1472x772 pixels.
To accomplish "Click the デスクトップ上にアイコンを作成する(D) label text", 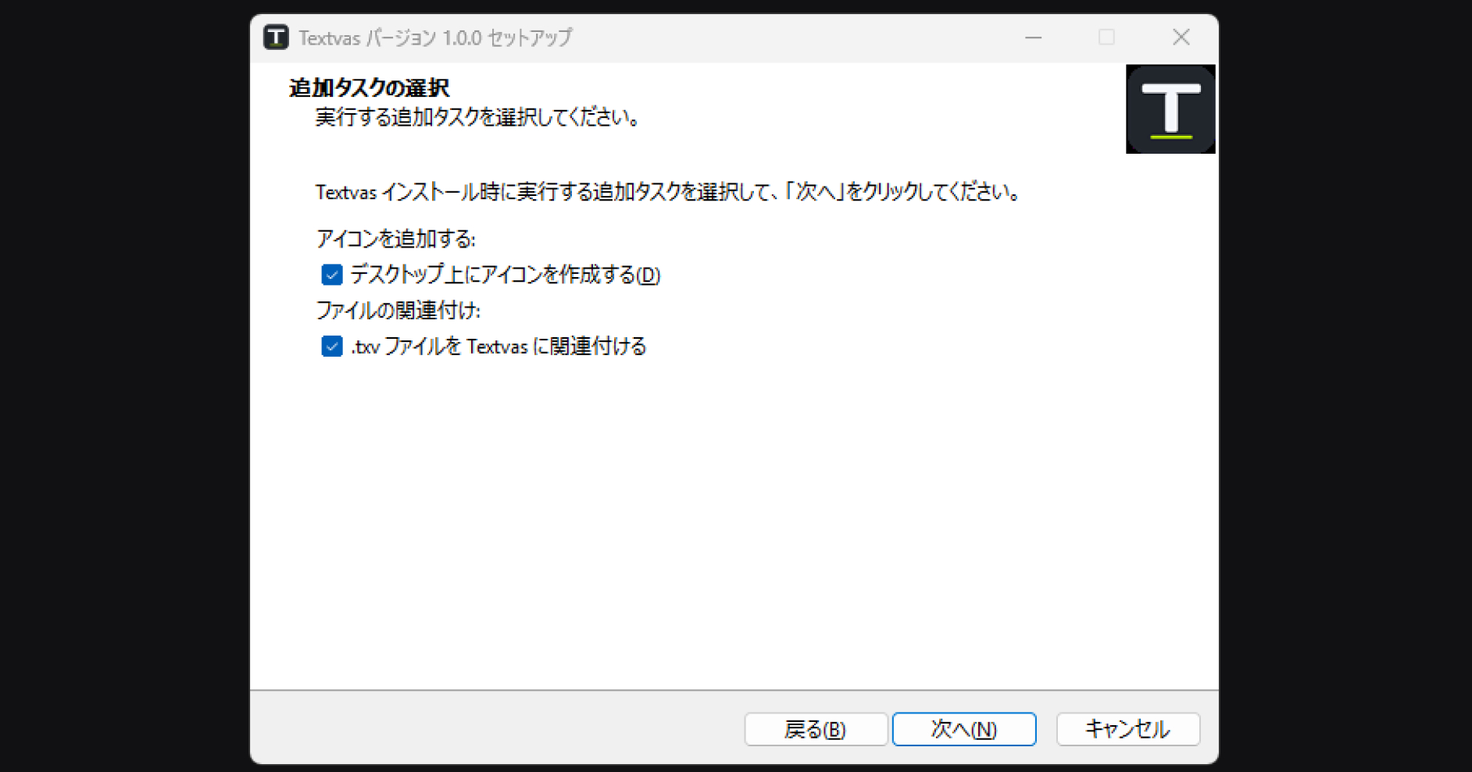I will 506,275.
